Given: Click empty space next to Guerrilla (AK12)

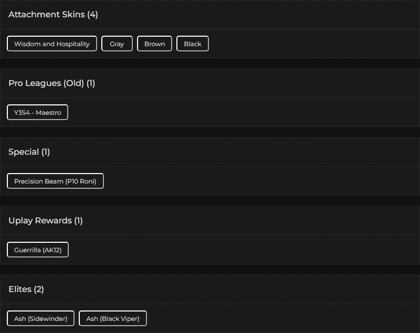Looking at the screenshot, I should click(x=244, y=250).
